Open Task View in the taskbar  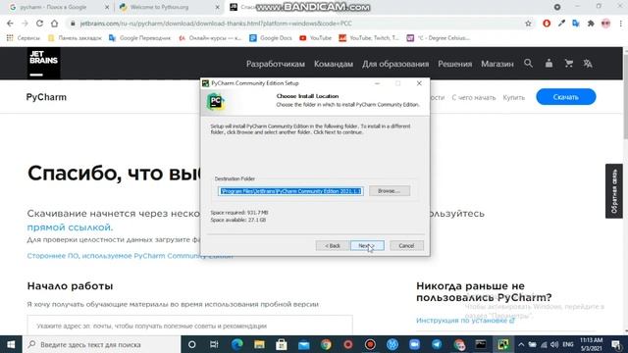point(214,344)
